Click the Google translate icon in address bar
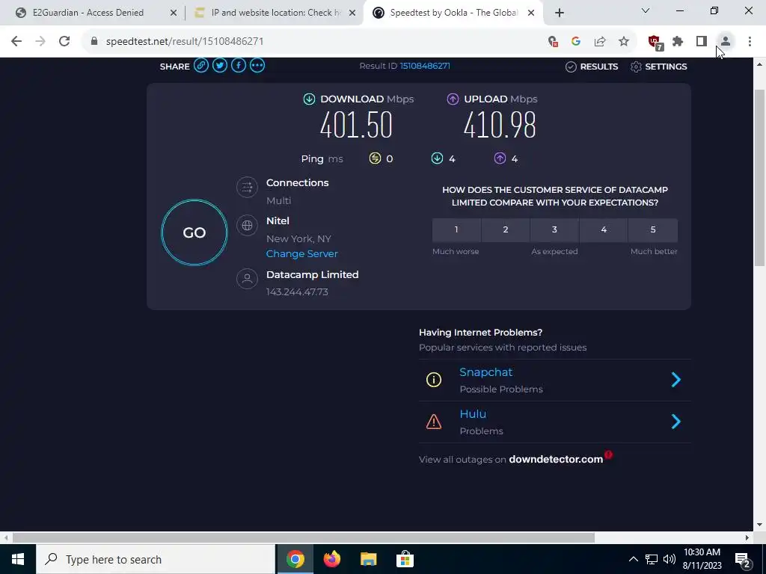766x574 pixels. pos(576,42)
